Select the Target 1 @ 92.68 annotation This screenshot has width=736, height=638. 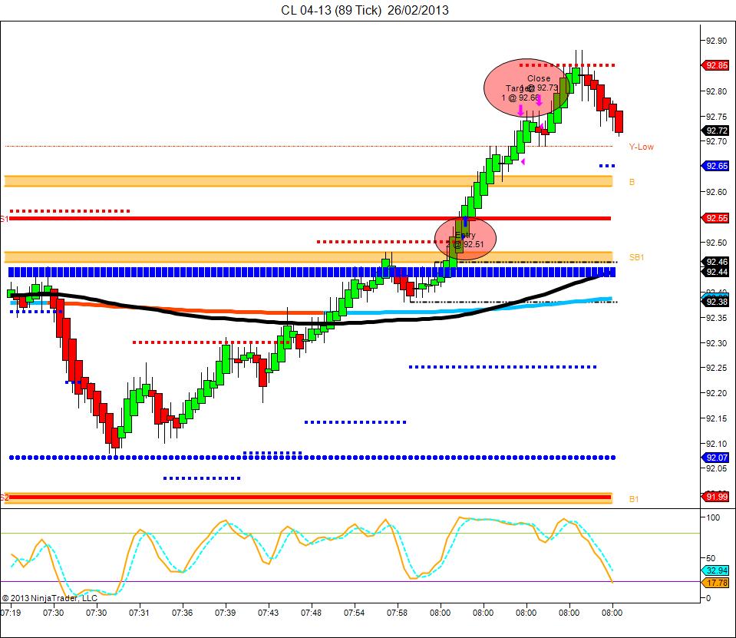[x=520, y=93]
